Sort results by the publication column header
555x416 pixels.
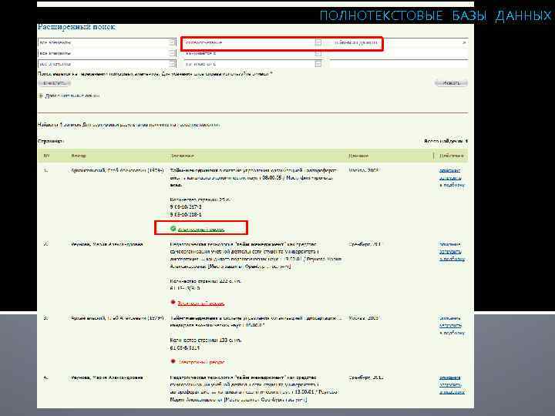coord(358,156)
